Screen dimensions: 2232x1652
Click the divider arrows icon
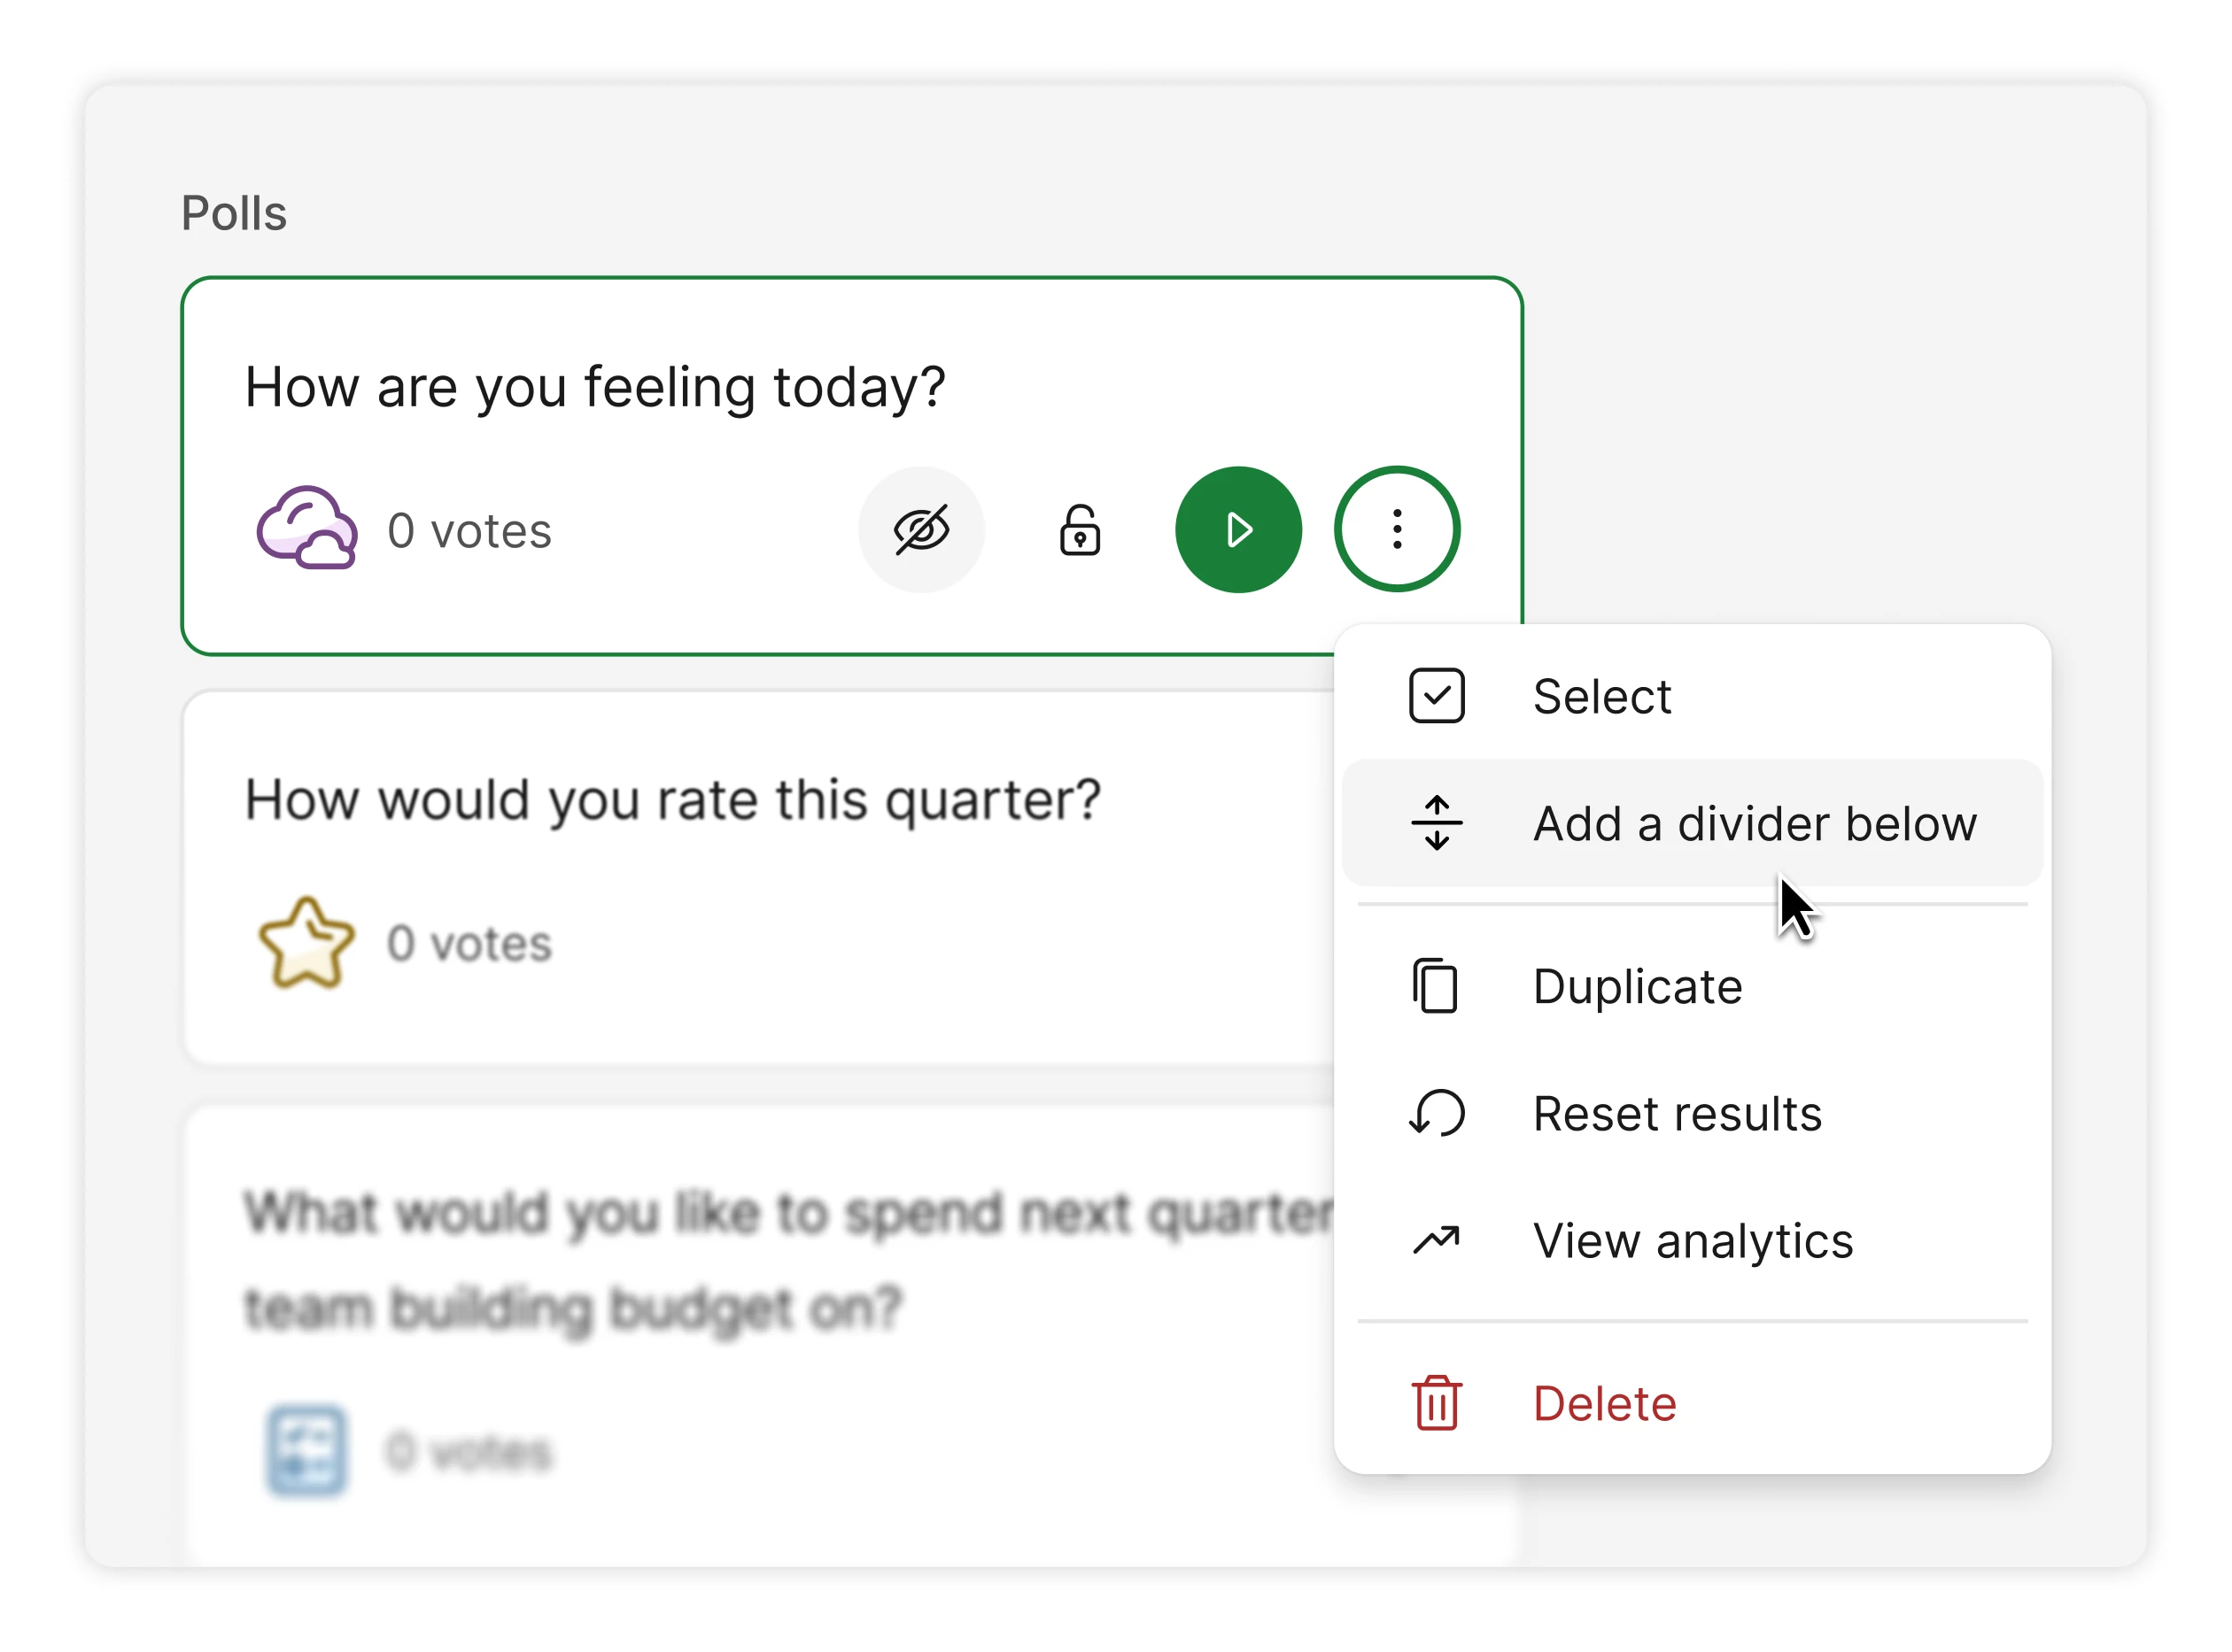1437,823
